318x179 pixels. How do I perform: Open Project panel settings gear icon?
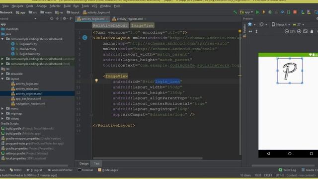click(65, 18)
